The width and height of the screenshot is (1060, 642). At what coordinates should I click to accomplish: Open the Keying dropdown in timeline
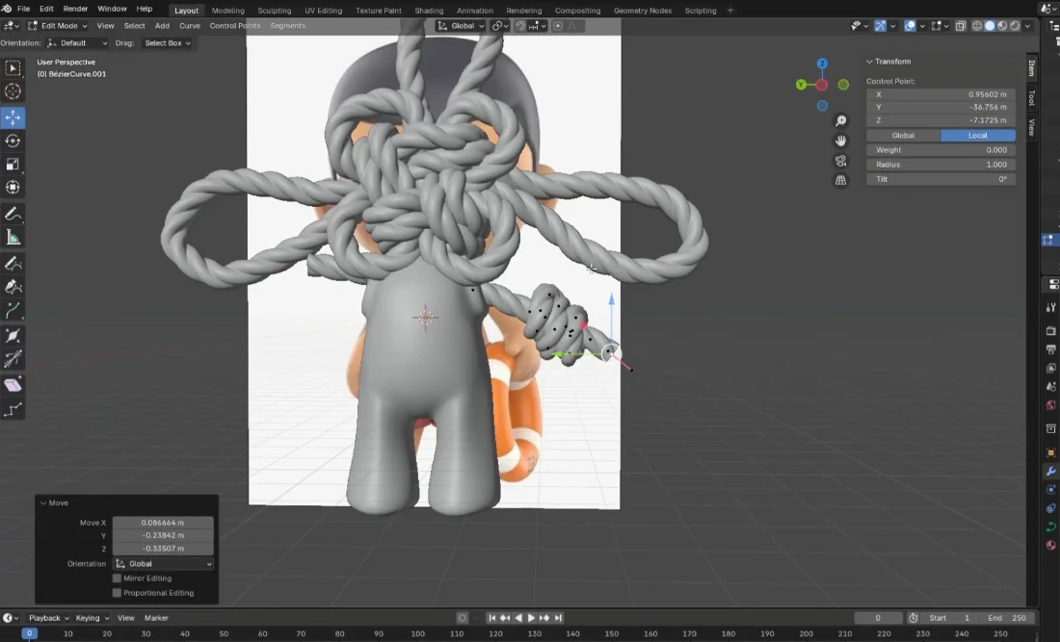click(x=92, y=618)
